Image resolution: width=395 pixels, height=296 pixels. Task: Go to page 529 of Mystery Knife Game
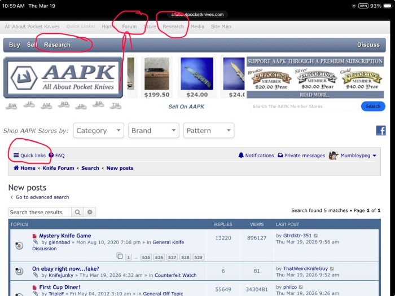198,257
